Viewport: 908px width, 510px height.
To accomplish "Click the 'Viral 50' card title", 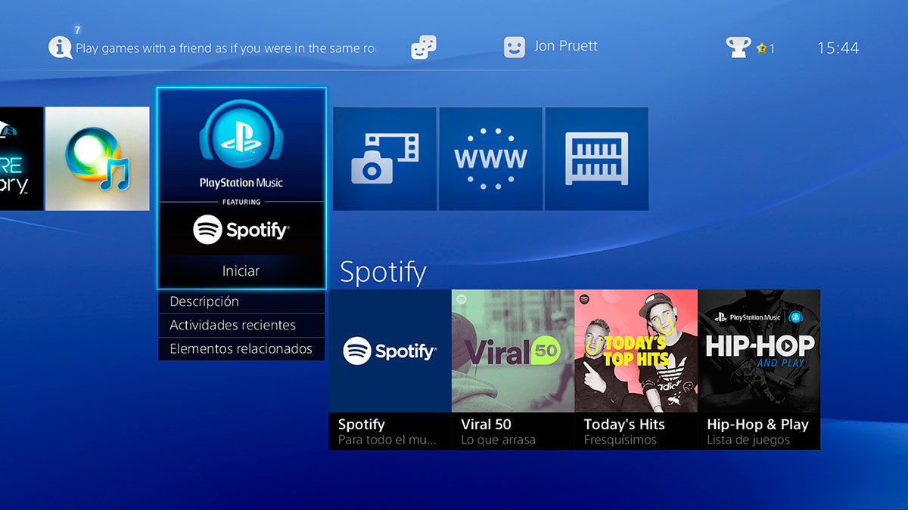I will coord(486,424).
